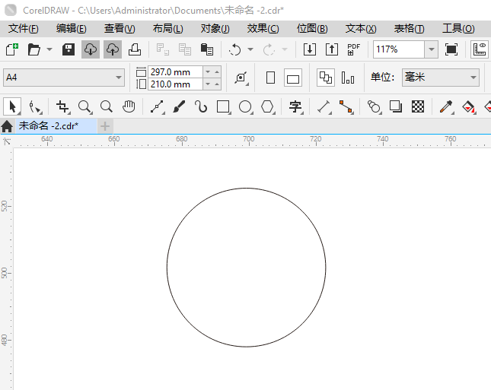Screen dimensions: 491x390
Task: Select landscape page orientation
Action: pyautogui.click(x=293, y=78)
